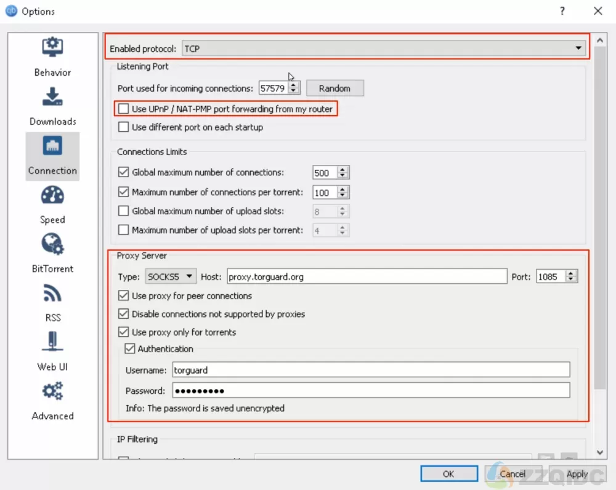Uncheck global maximum number of connections
Screen dimensions: 616x490
[123, 172]
